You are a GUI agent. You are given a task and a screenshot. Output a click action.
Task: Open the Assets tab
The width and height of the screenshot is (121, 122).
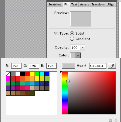(84, 5)
